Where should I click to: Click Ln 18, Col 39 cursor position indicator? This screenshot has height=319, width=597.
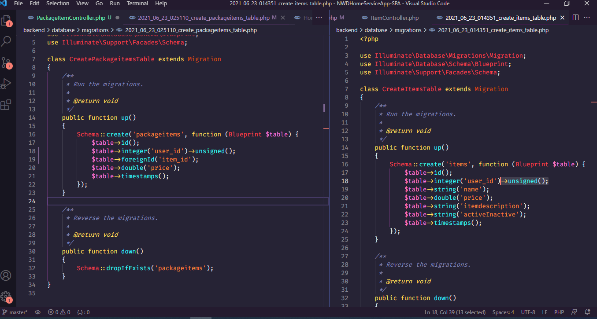coord(455,312)
